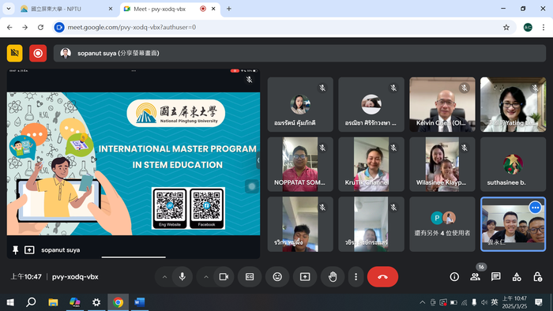This screenshot has height=311, width=553.
Task: Open the volume speaker tray icon
Action: (484, 302)
